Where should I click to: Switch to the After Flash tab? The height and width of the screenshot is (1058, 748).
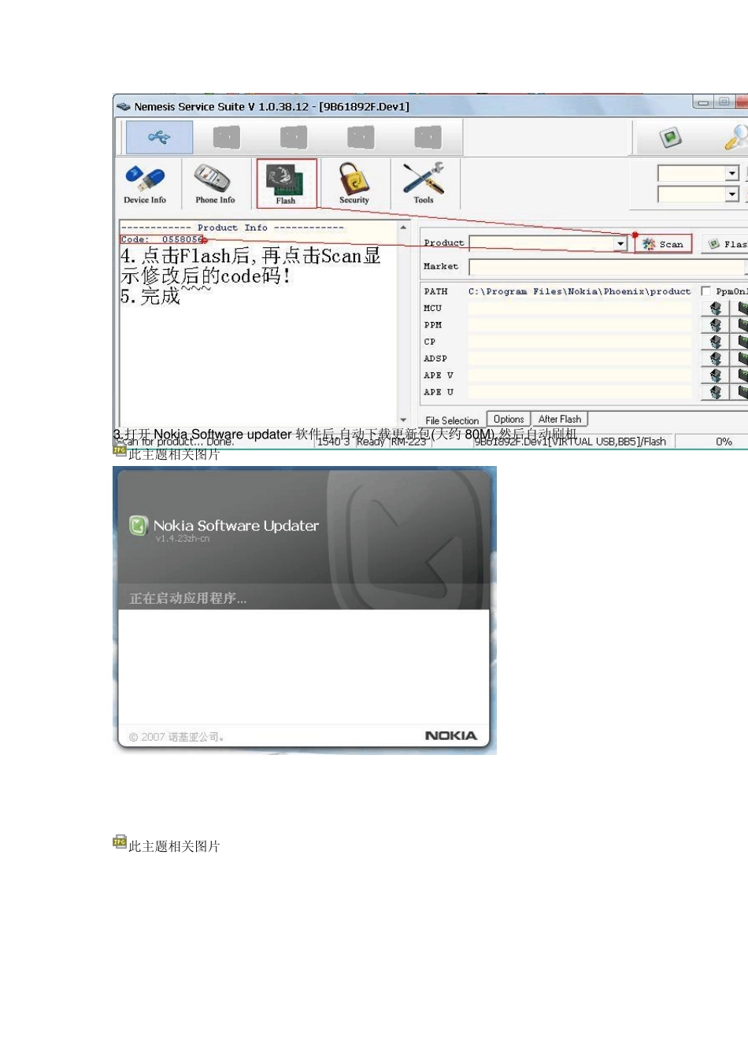(x=560, y=420)
